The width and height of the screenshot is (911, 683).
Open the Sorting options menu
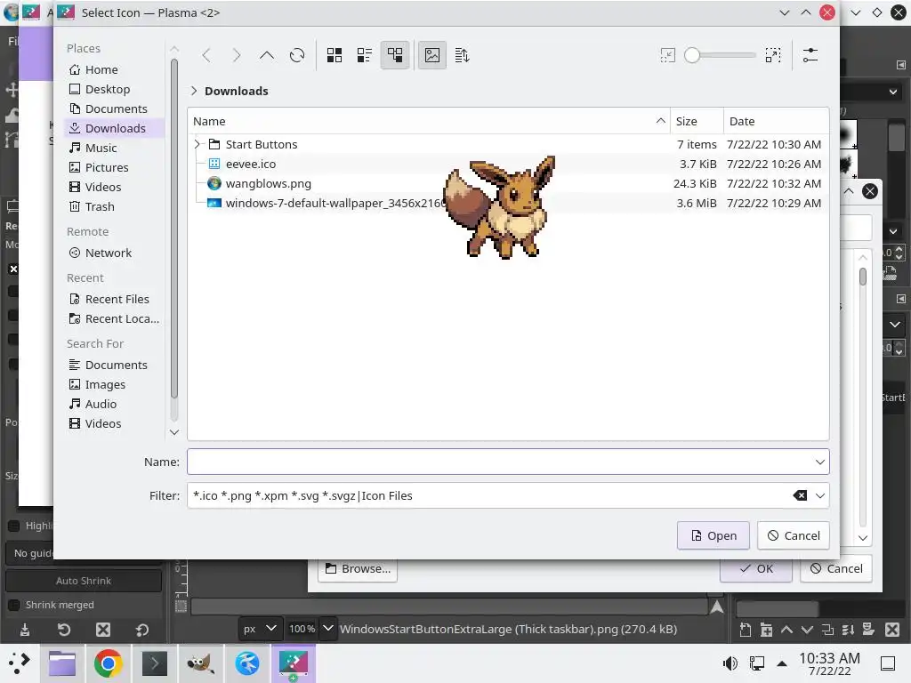[463, 55]
